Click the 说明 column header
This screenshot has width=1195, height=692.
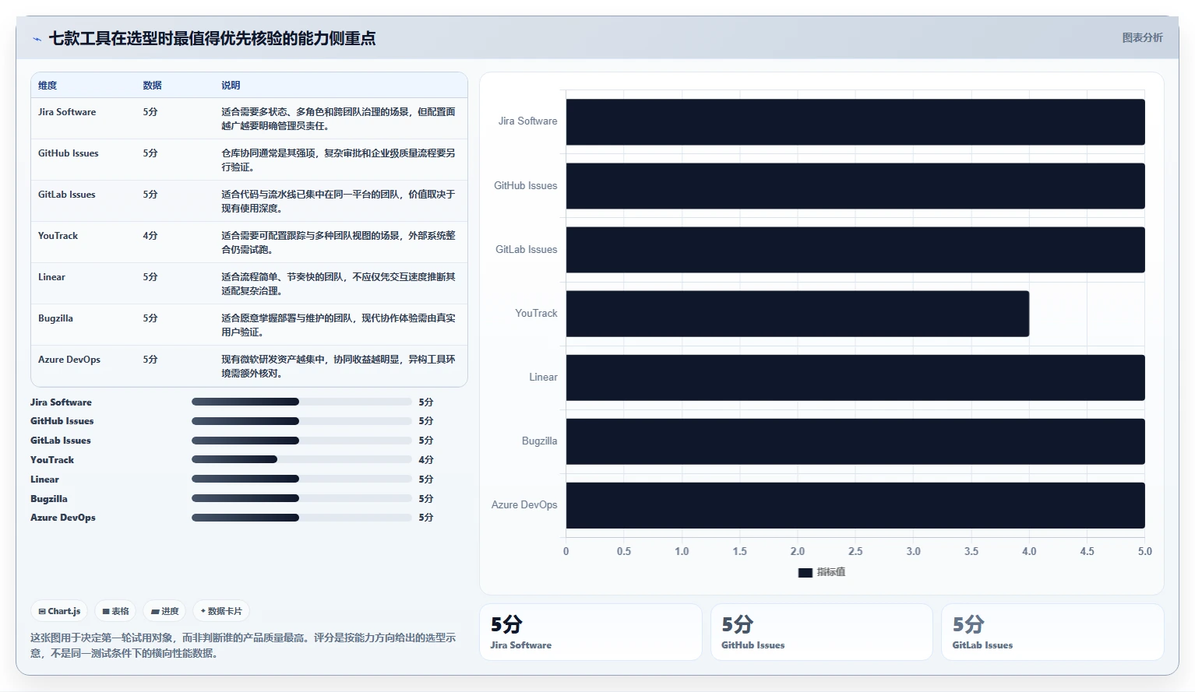(231, 86)
